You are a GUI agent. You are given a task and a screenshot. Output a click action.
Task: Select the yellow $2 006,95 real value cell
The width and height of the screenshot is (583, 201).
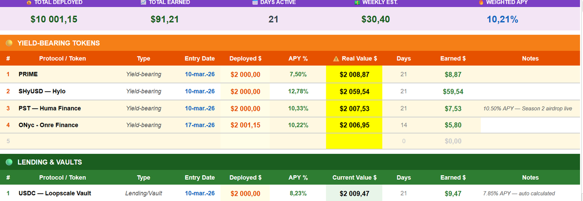[x=354, y=125]
